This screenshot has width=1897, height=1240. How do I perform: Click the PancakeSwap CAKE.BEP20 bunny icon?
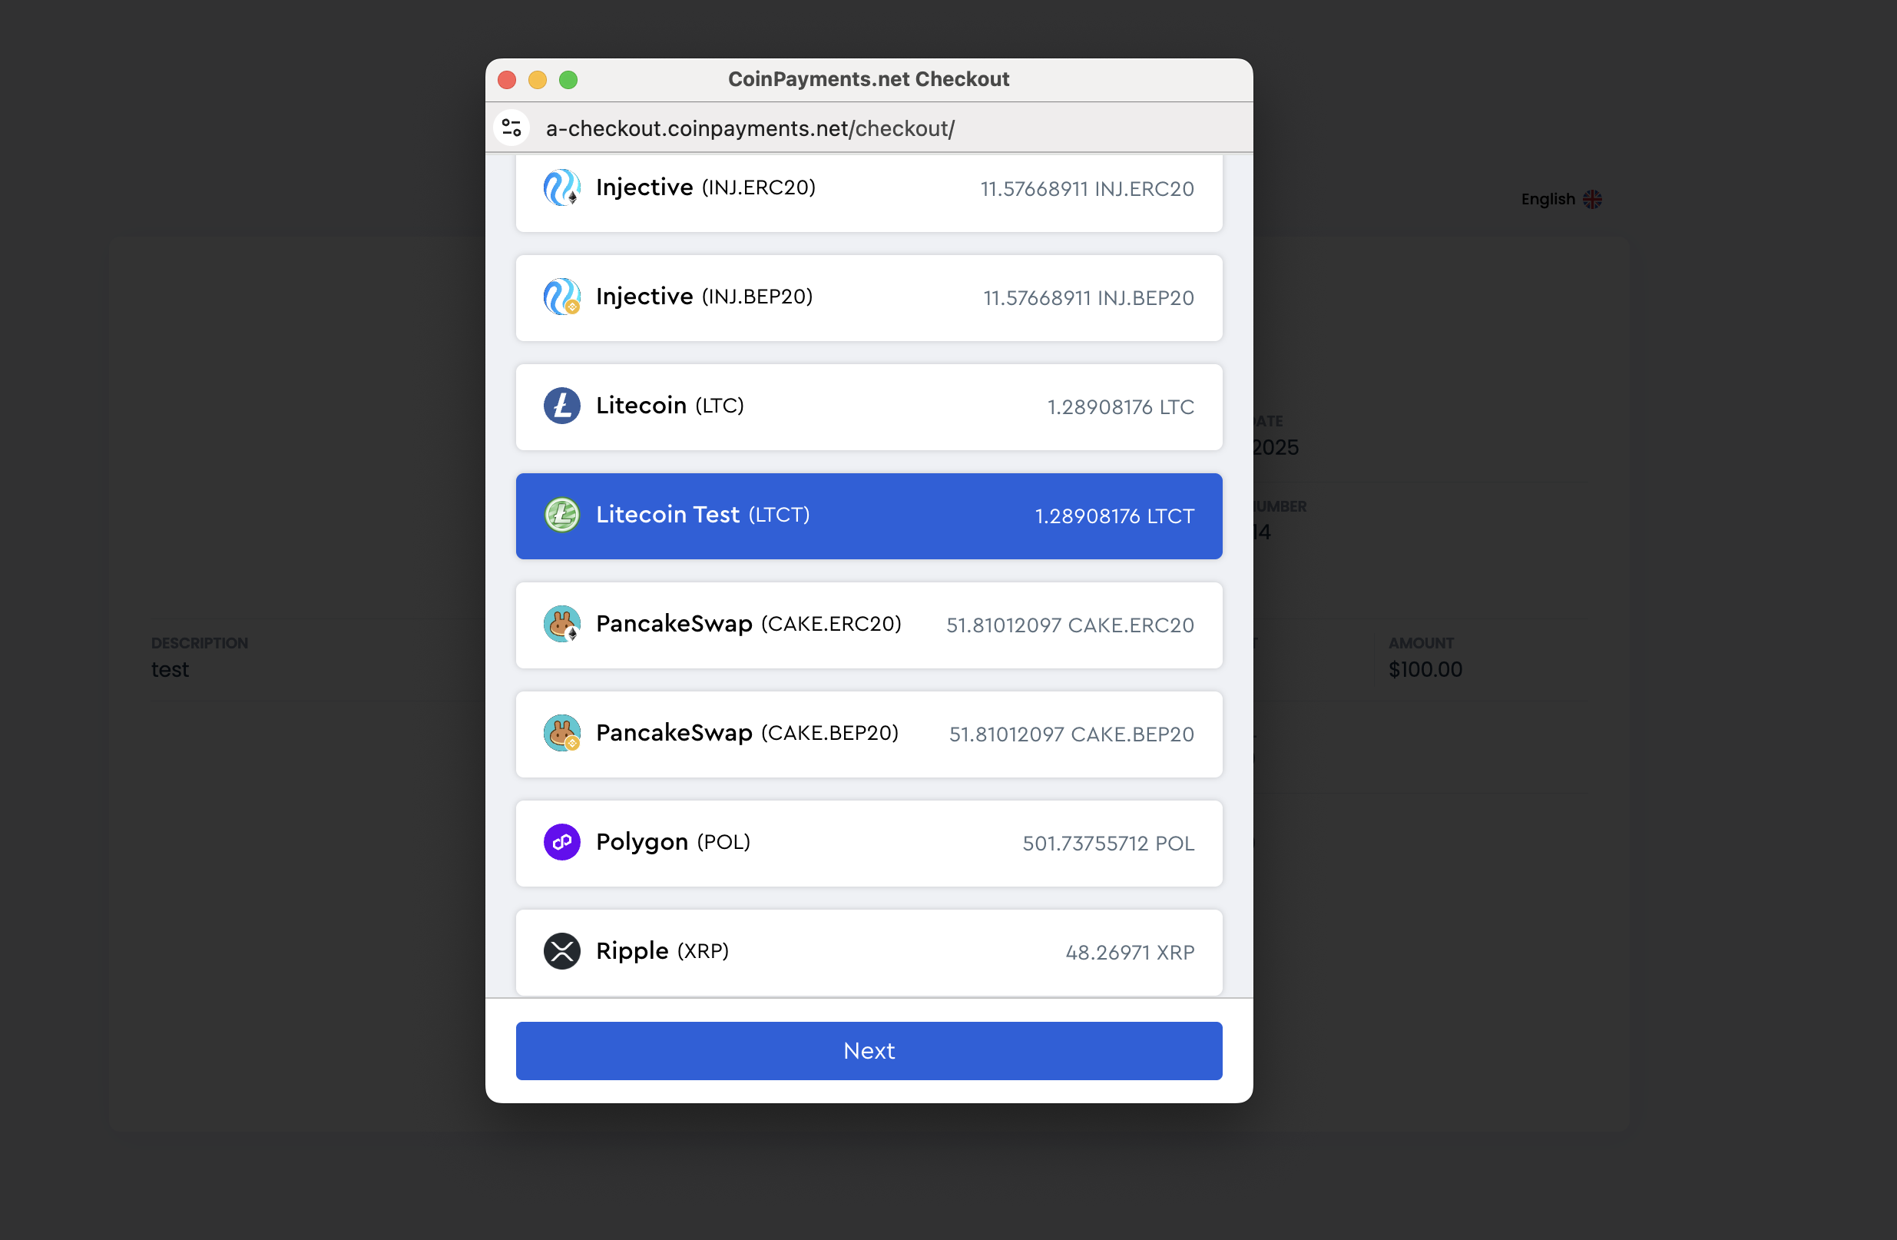coord(561,734)
